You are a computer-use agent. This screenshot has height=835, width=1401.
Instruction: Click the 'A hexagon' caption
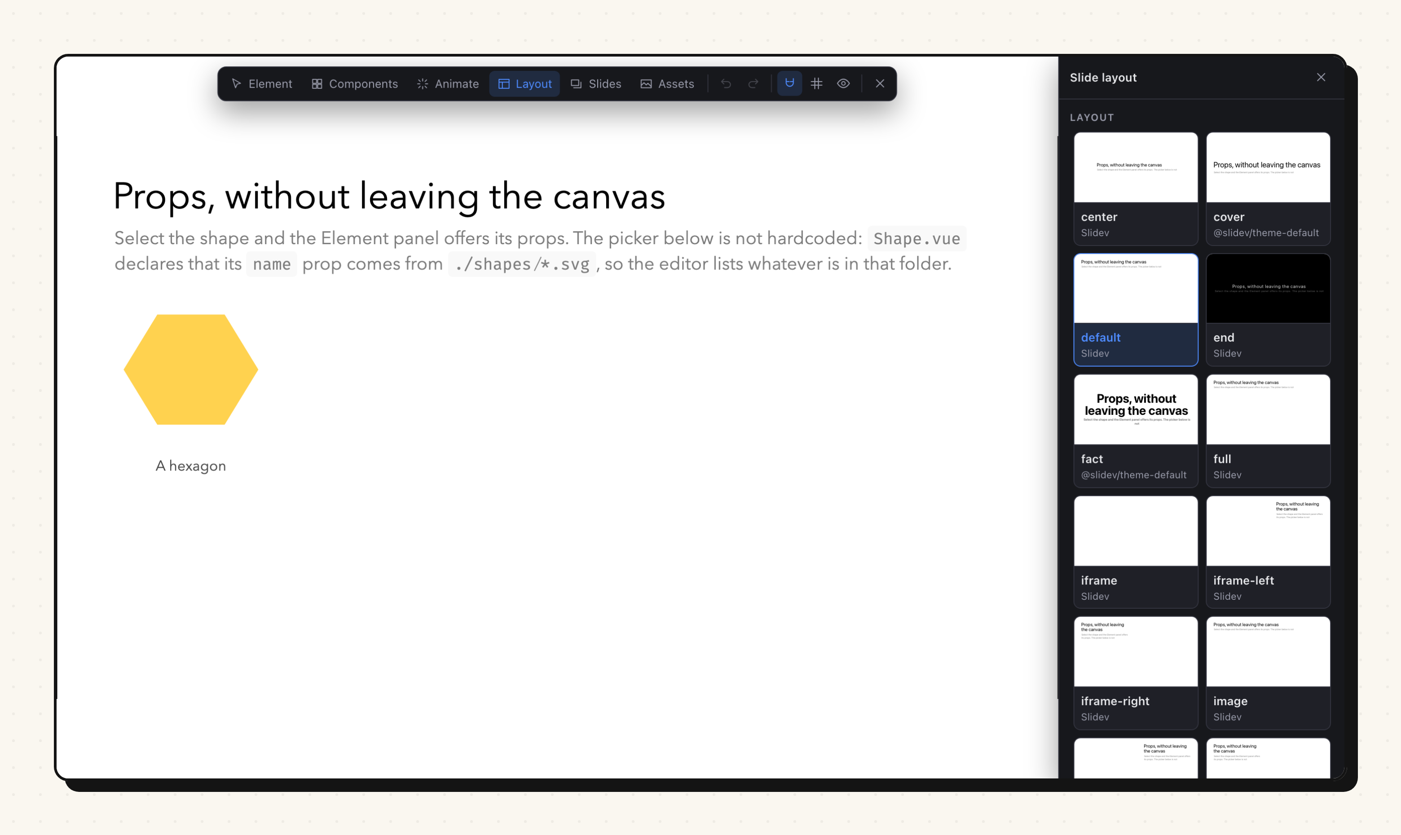(191, 466)
